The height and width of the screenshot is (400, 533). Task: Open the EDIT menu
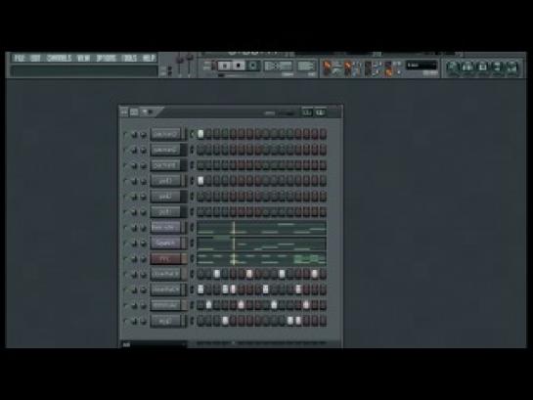(x=35, y=58)
